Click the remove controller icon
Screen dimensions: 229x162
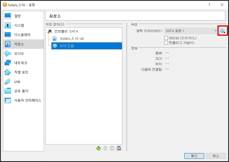pos(105,148)
